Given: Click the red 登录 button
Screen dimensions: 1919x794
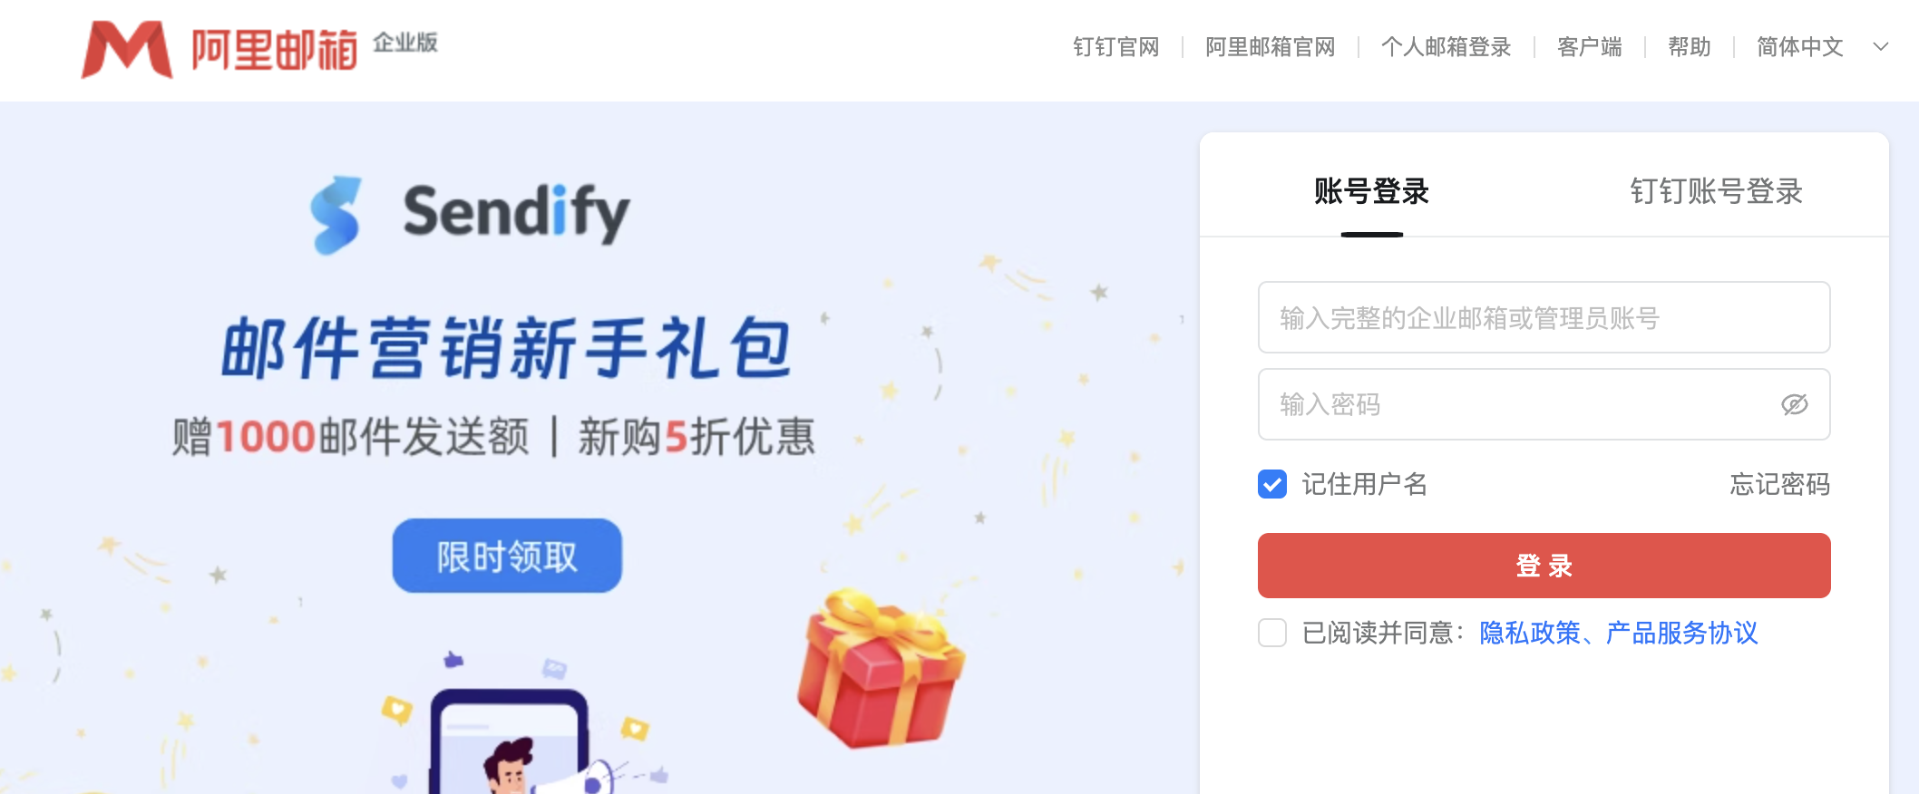Looking at the screenshot, I should 1544,566.
